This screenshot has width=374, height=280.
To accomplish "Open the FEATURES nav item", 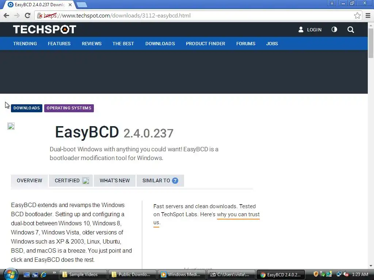I will click(x=59, y=44).
